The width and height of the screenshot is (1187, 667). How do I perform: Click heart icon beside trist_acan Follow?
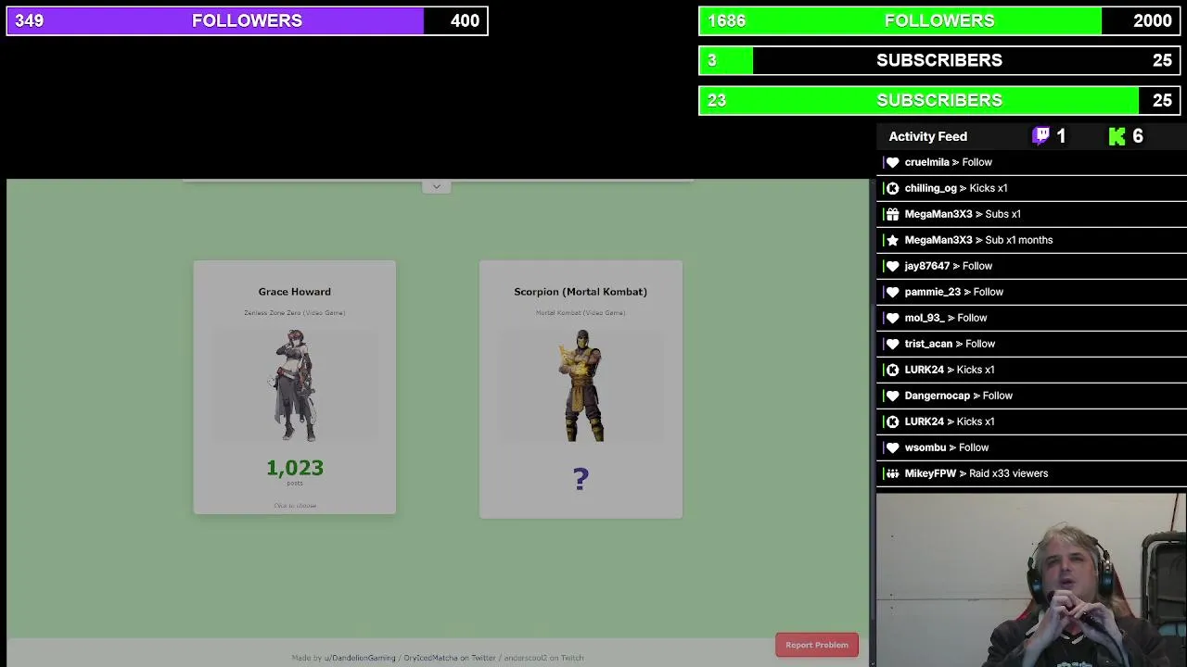[x=892, y=344]
